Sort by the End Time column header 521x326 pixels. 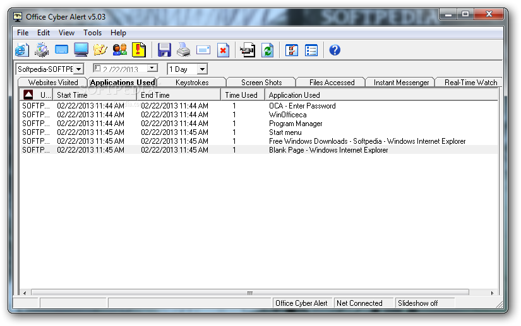coord(179,95)
